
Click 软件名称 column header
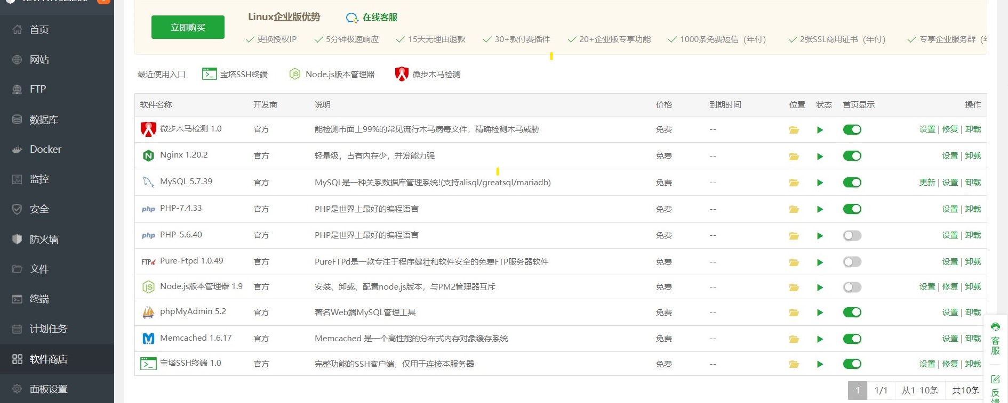coord(156,105)
